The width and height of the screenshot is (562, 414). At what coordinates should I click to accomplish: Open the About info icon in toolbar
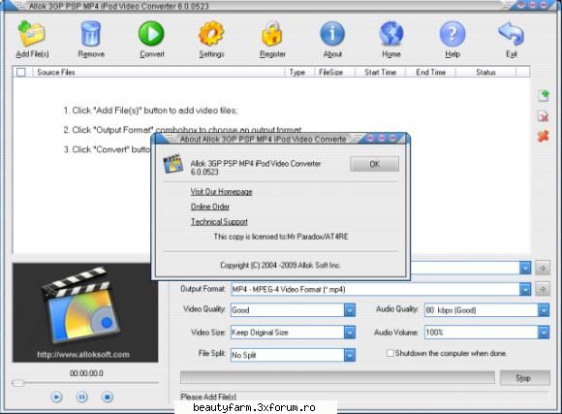332,33
